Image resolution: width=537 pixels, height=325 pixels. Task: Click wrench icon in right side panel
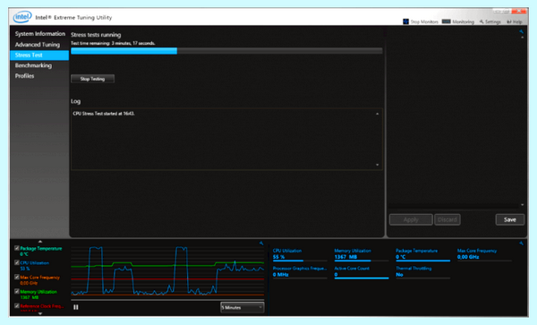coord(521,31)
